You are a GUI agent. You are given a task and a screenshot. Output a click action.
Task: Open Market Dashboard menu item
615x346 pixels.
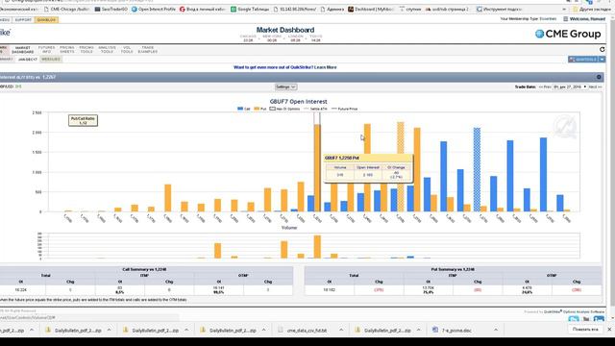(23, 50)
